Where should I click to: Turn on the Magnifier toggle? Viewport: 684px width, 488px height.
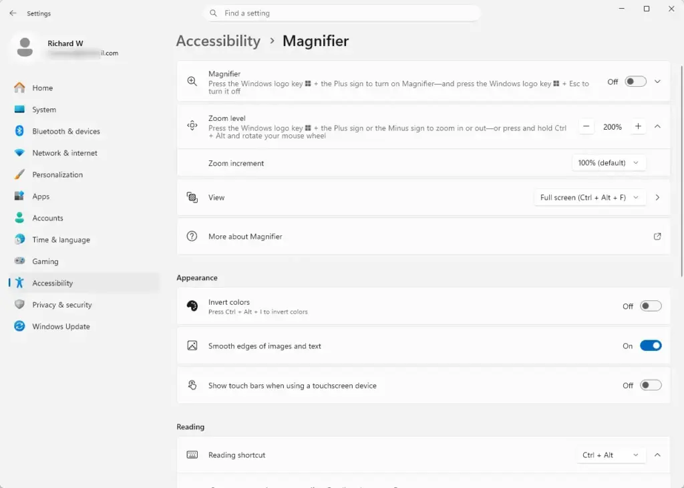click(635, 82)
